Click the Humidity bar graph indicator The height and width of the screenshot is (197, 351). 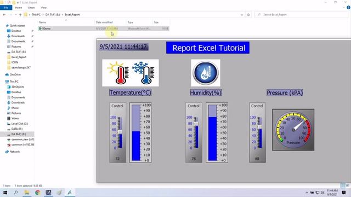point(217,132)
